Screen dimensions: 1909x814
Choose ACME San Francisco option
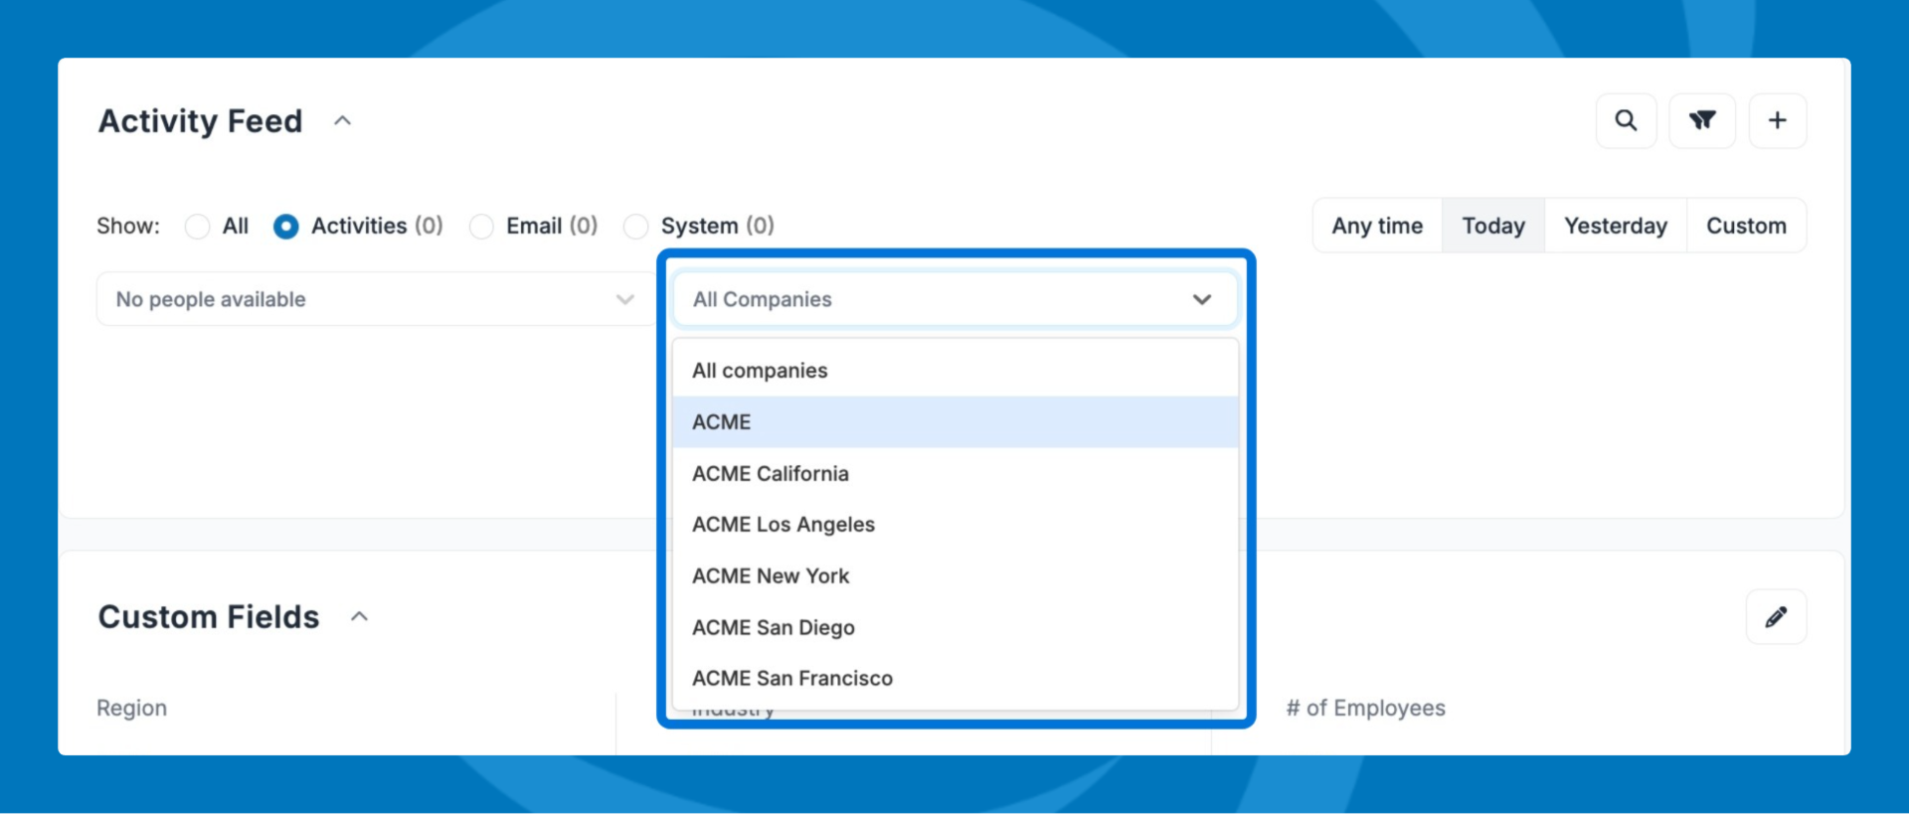[x=954, y=679]
